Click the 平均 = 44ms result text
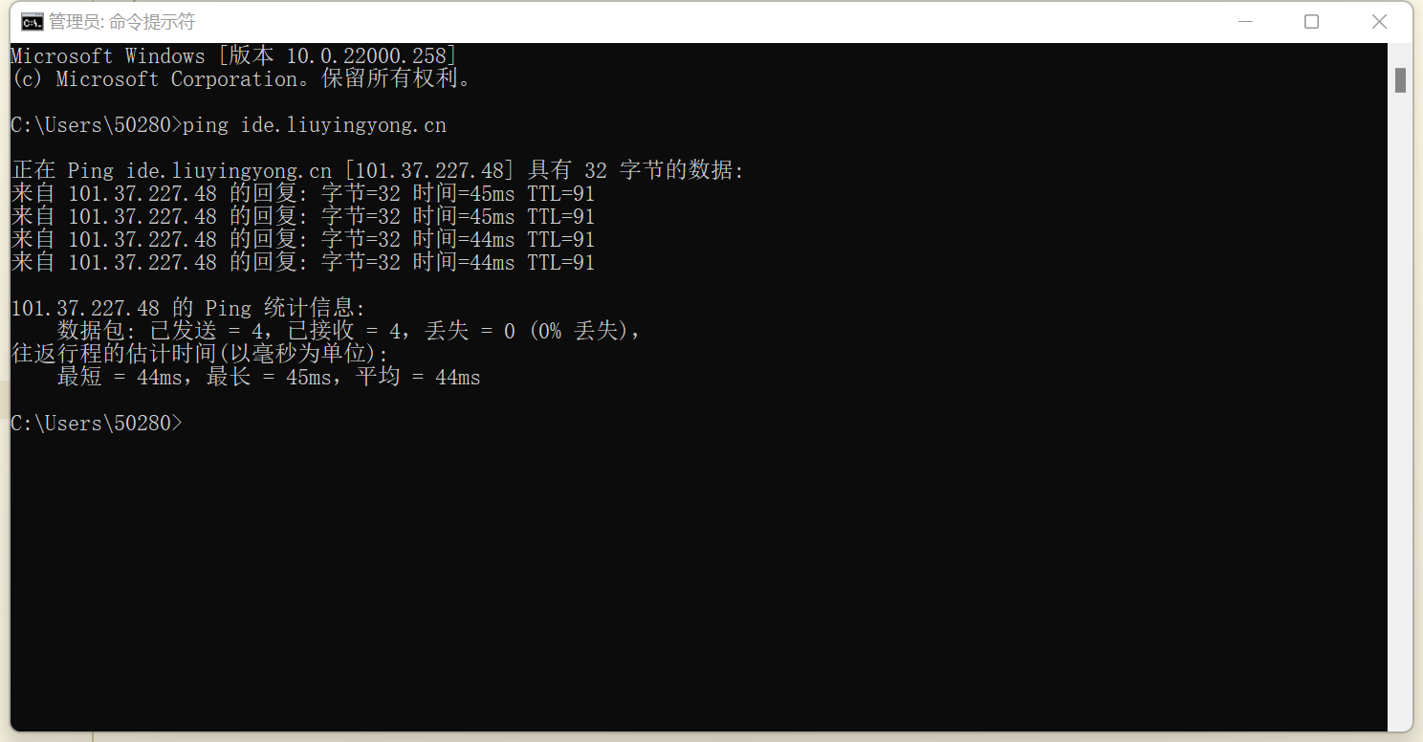 pos(418,378)
